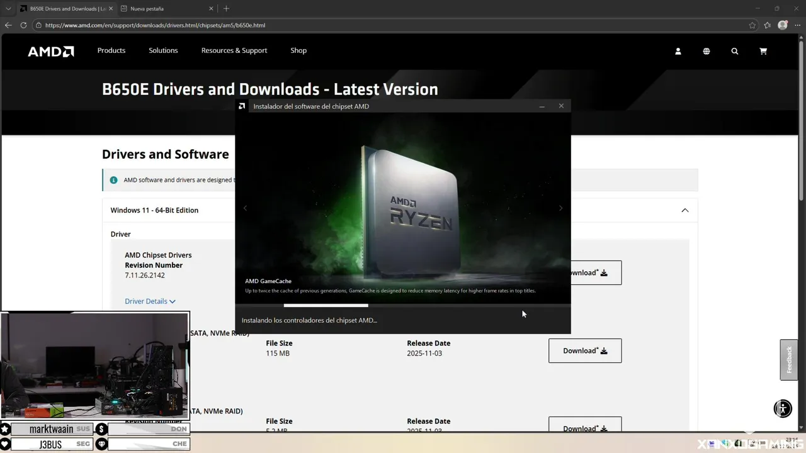The width and height of the screenshot is (806, 453).
Task: Click the '7.11.26.2142' revision number
Action: coord(145,275)
